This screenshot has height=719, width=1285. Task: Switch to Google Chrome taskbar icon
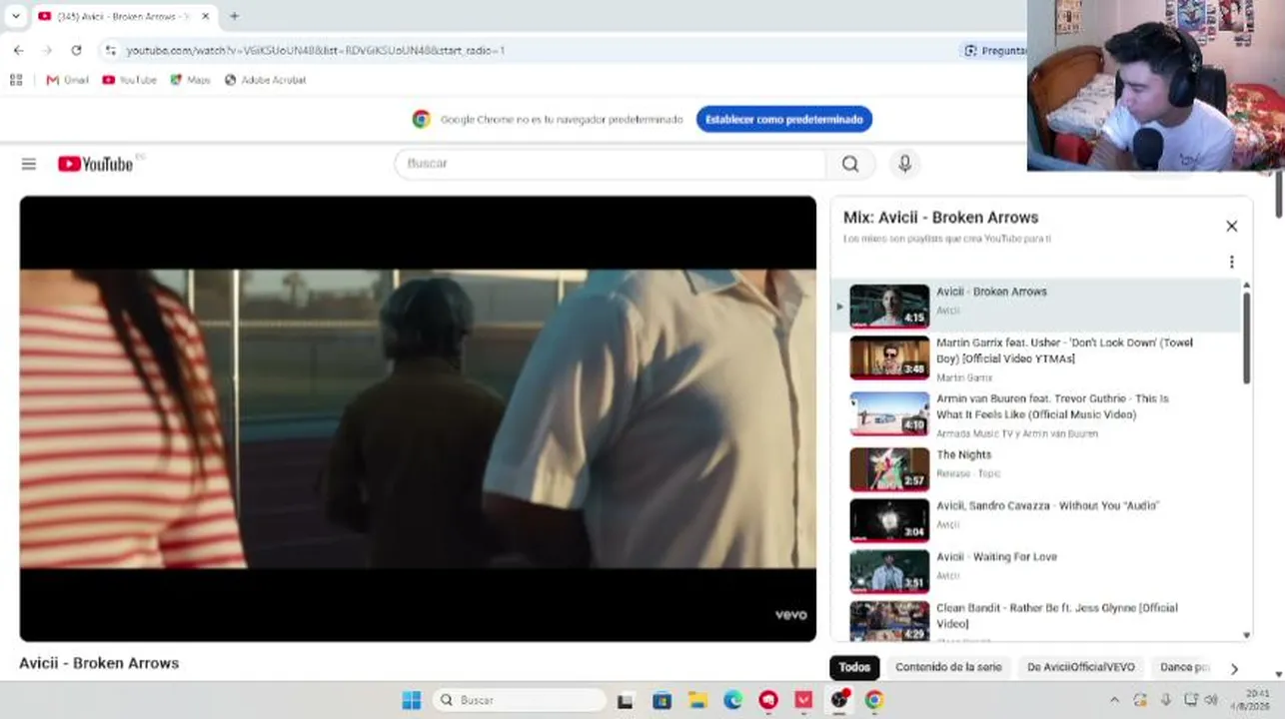(874, 701)
